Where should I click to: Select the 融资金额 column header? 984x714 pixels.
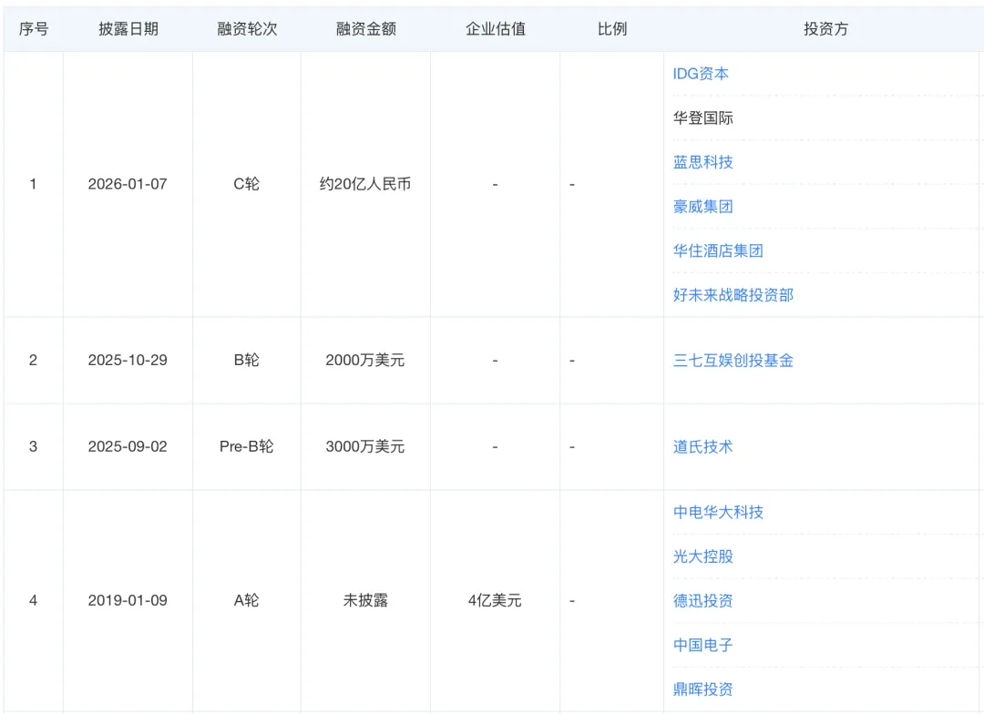coord(365,29)
